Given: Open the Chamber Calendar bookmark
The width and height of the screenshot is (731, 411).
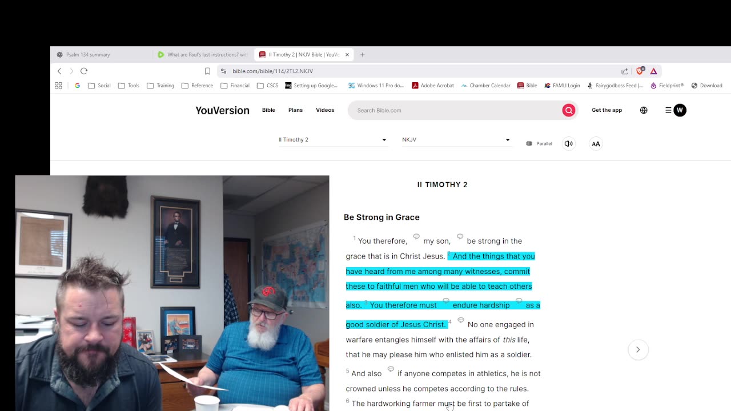Looking at the screenshot, I should 486,86.
